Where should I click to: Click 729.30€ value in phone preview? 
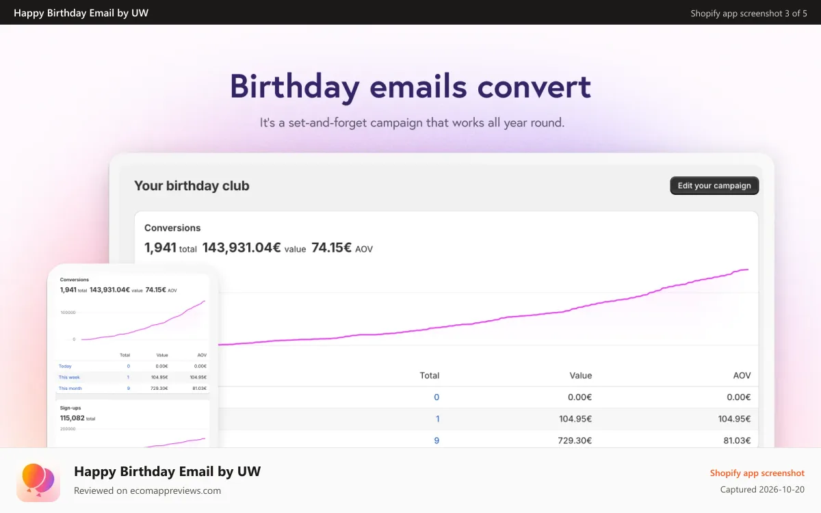click(x=159, y=389)
